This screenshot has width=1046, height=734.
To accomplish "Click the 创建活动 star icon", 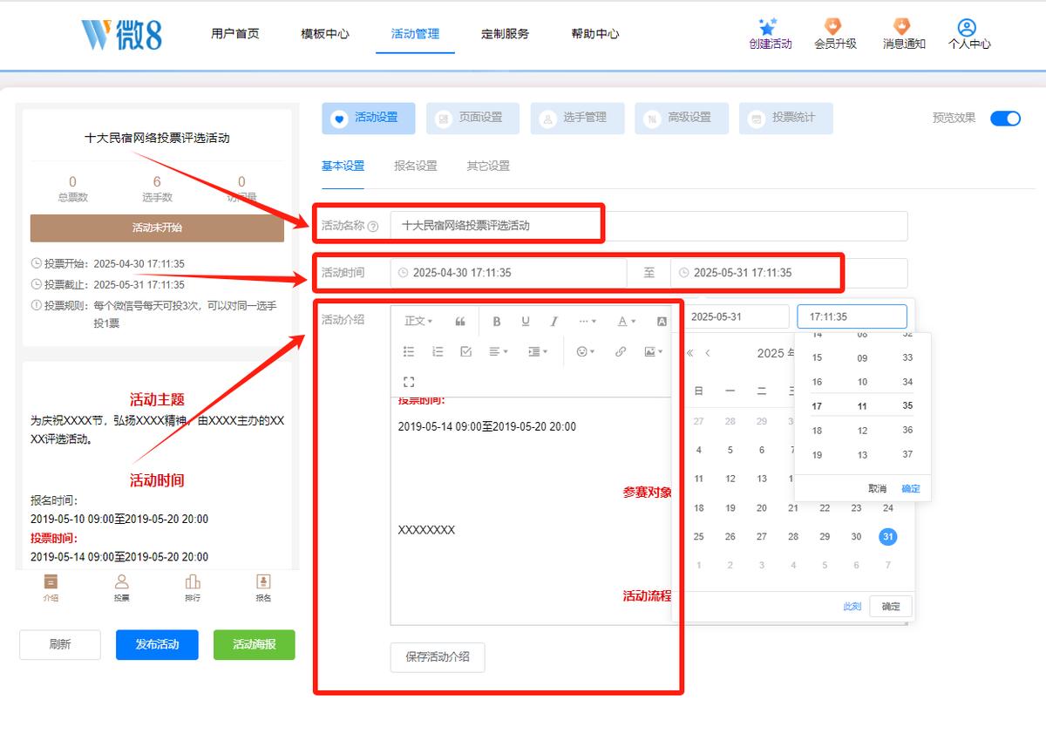I will 768,26.
